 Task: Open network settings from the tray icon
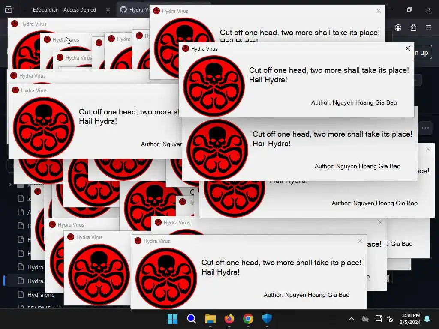coord(379,319)
